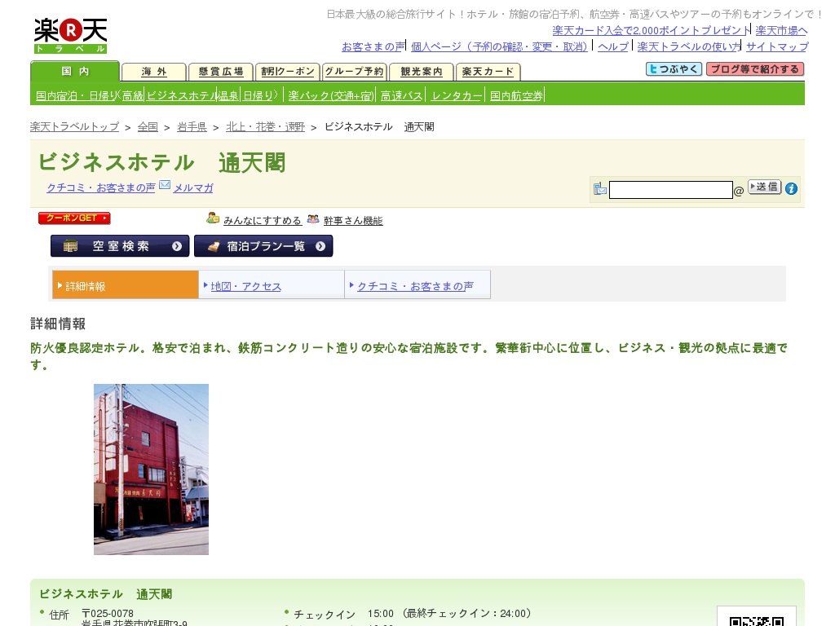The height and width of the screenshot is (626, 835).
Task: Click the mobile mail icon before email field
Action: (x=600, y=188)
